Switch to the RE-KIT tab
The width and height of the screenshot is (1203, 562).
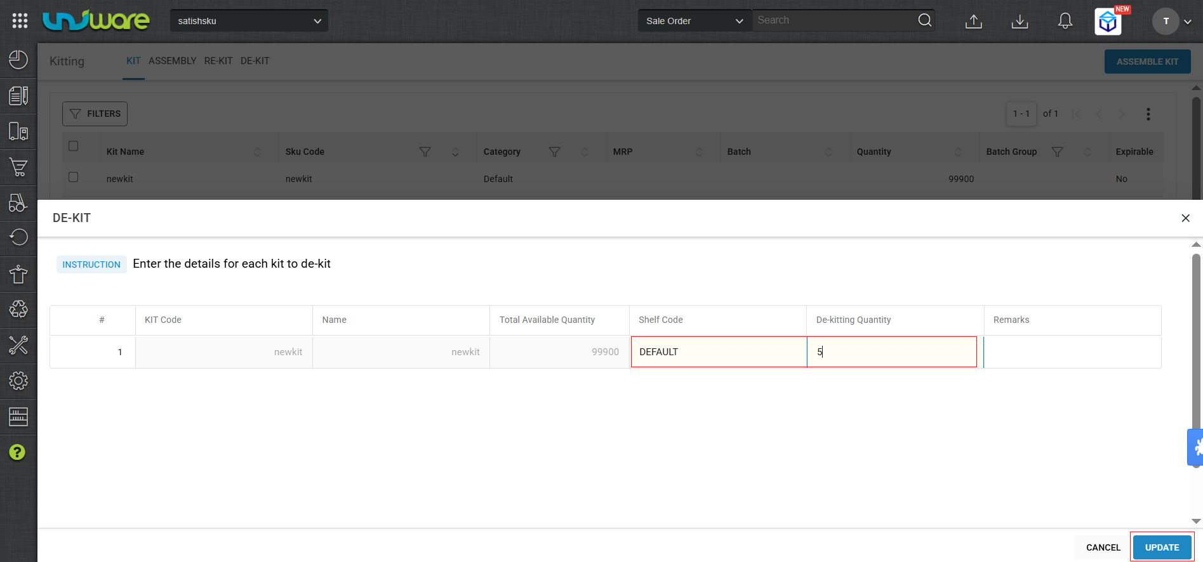pyautogui.click(x=218, y=61)
